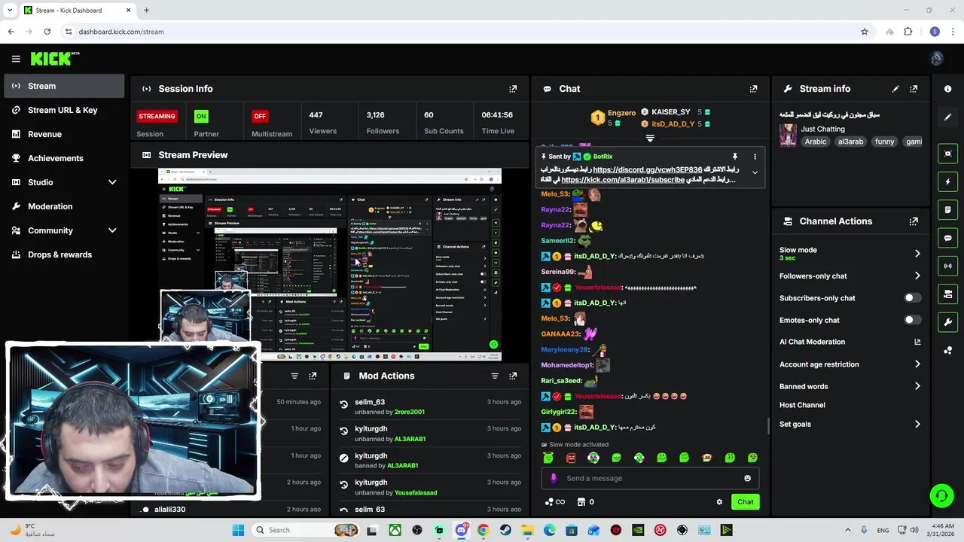Open the emoji picker in message box

point(747,478)
